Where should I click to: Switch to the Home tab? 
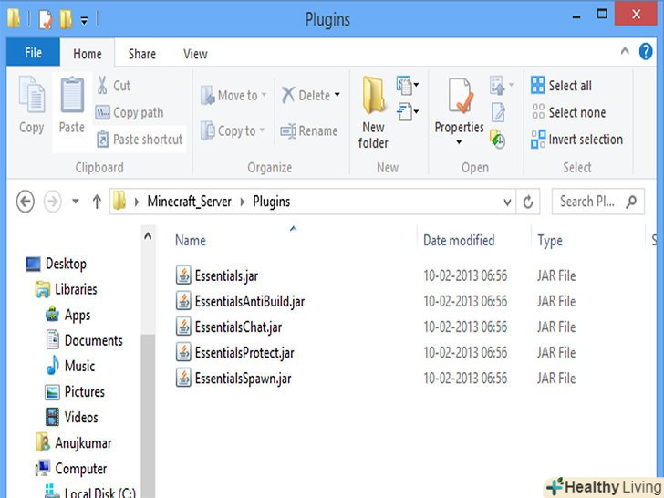[88, 53]
